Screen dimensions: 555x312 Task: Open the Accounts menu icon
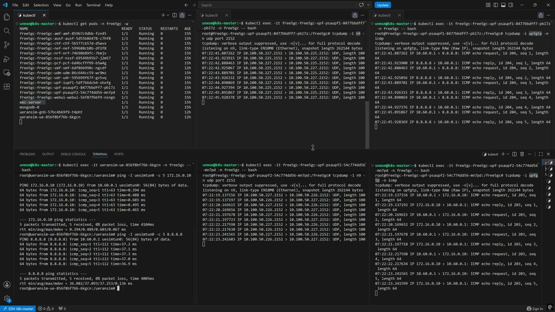point(7,285)
